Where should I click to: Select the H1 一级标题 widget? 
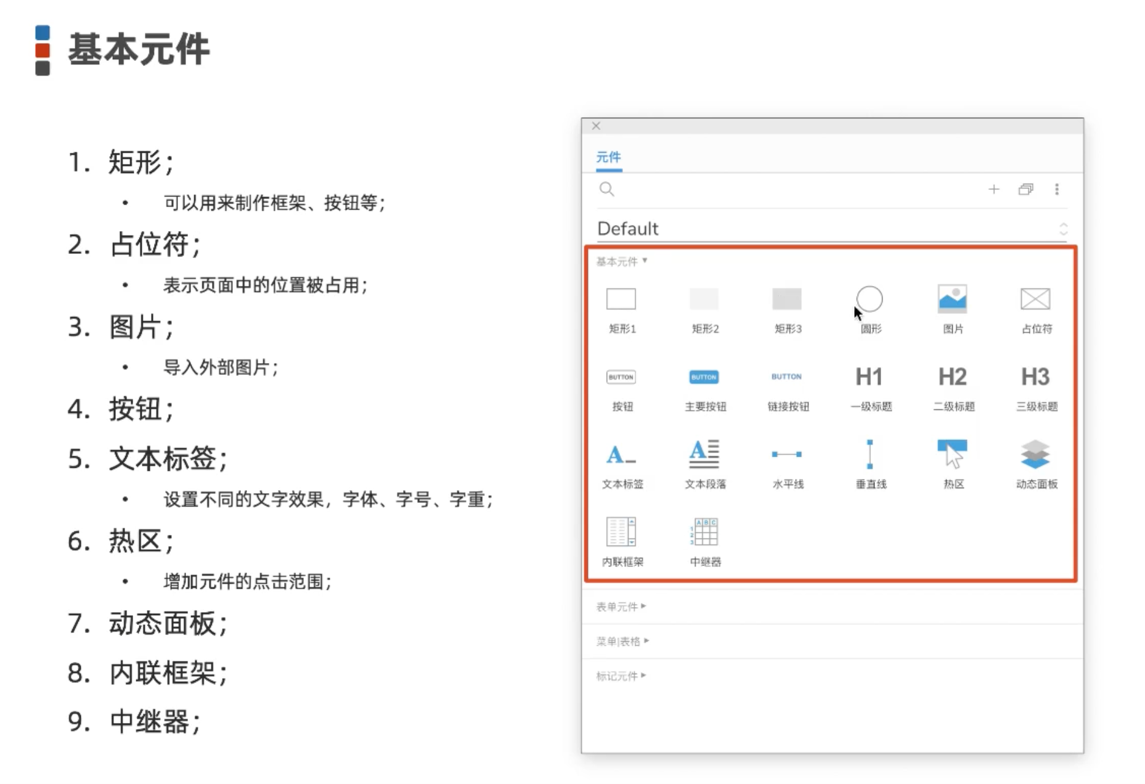point(870,388)
